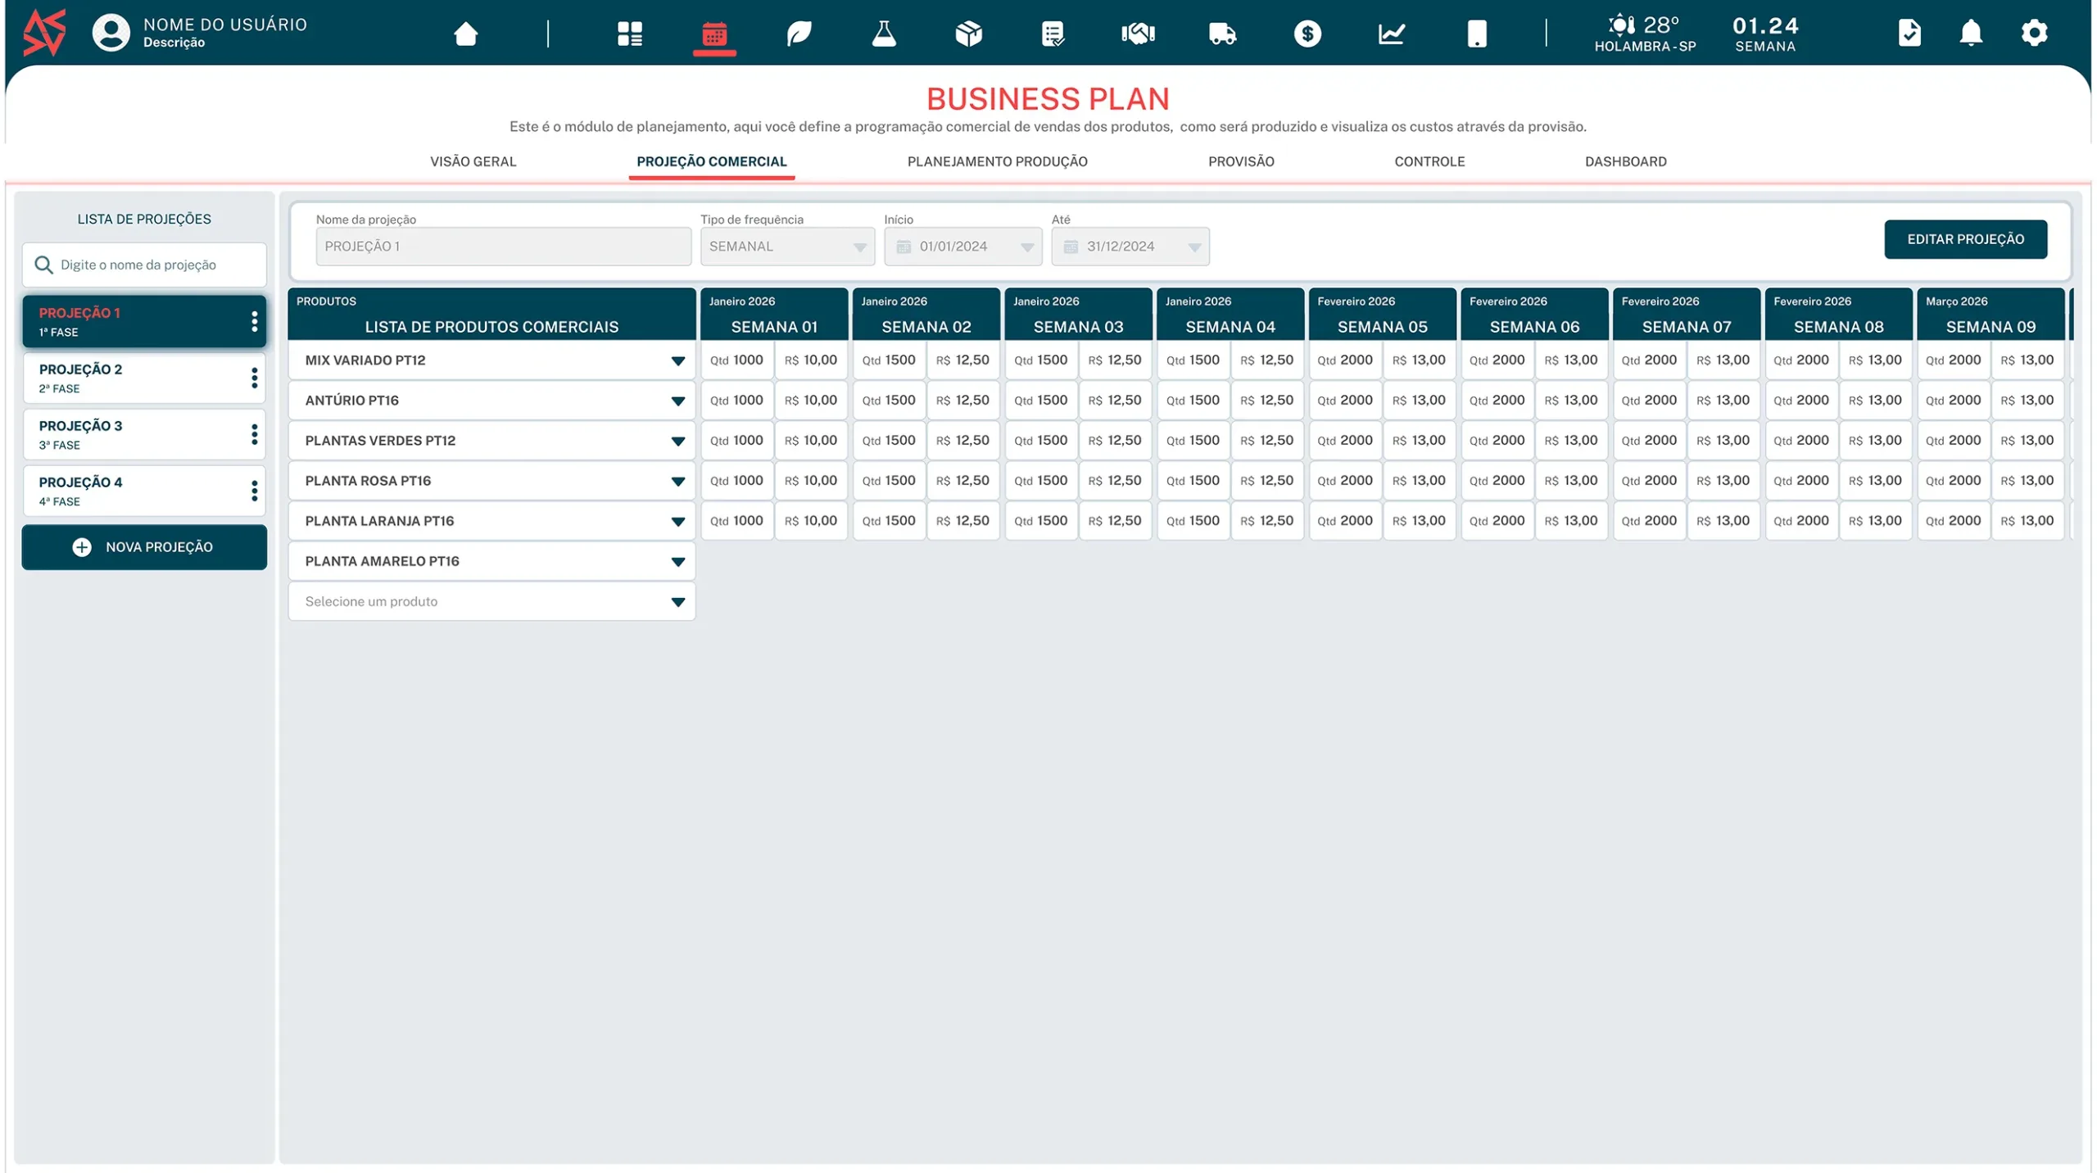Open the settings gear icon
The height and width of the screenshot is (1173, 2097).
click(x=2035, y=33)
